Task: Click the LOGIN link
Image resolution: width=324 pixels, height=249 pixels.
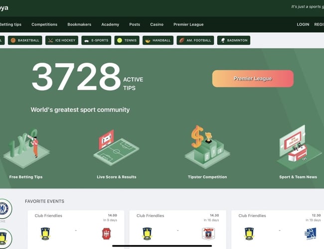Action: click(303, 24)
